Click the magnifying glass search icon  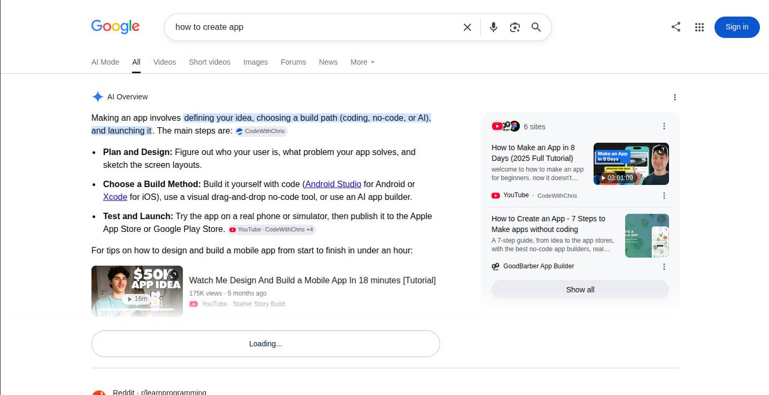click(536, 27)
